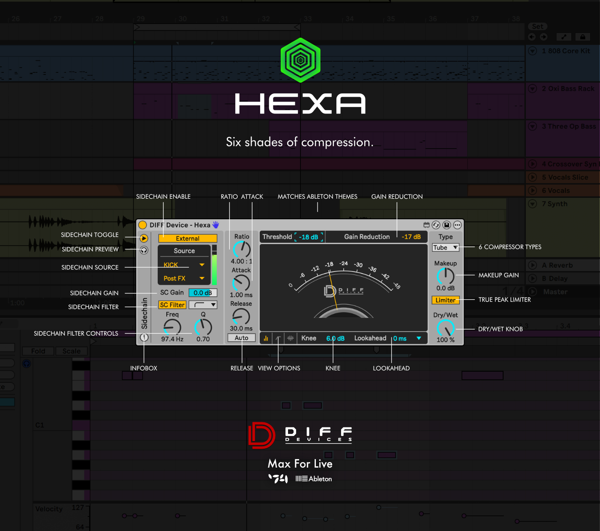Open the more options ellipsis menu on Hexa

click(457, 225)
